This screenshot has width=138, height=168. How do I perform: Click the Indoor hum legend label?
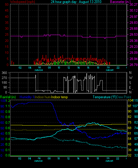tap(43, 97)
